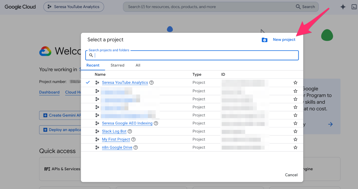This screenshot has width=358, height=189.
Task: Star the Seresa YouTube Analytics project
Action: pyautogui.click(x=295, y=83)
